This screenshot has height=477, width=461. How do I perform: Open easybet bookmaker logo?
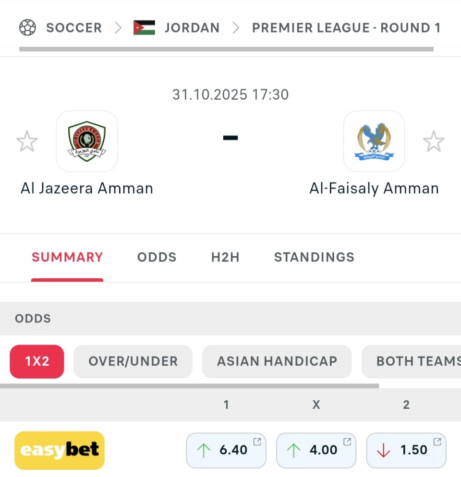pos(60,450)
